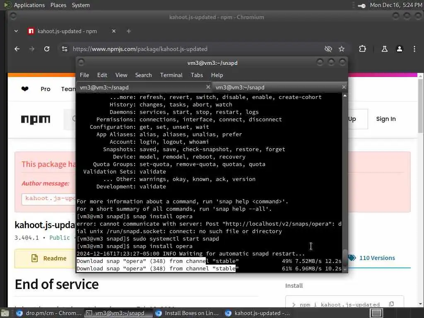Open Chrome Labs flask icon

[x=384, y=49]
